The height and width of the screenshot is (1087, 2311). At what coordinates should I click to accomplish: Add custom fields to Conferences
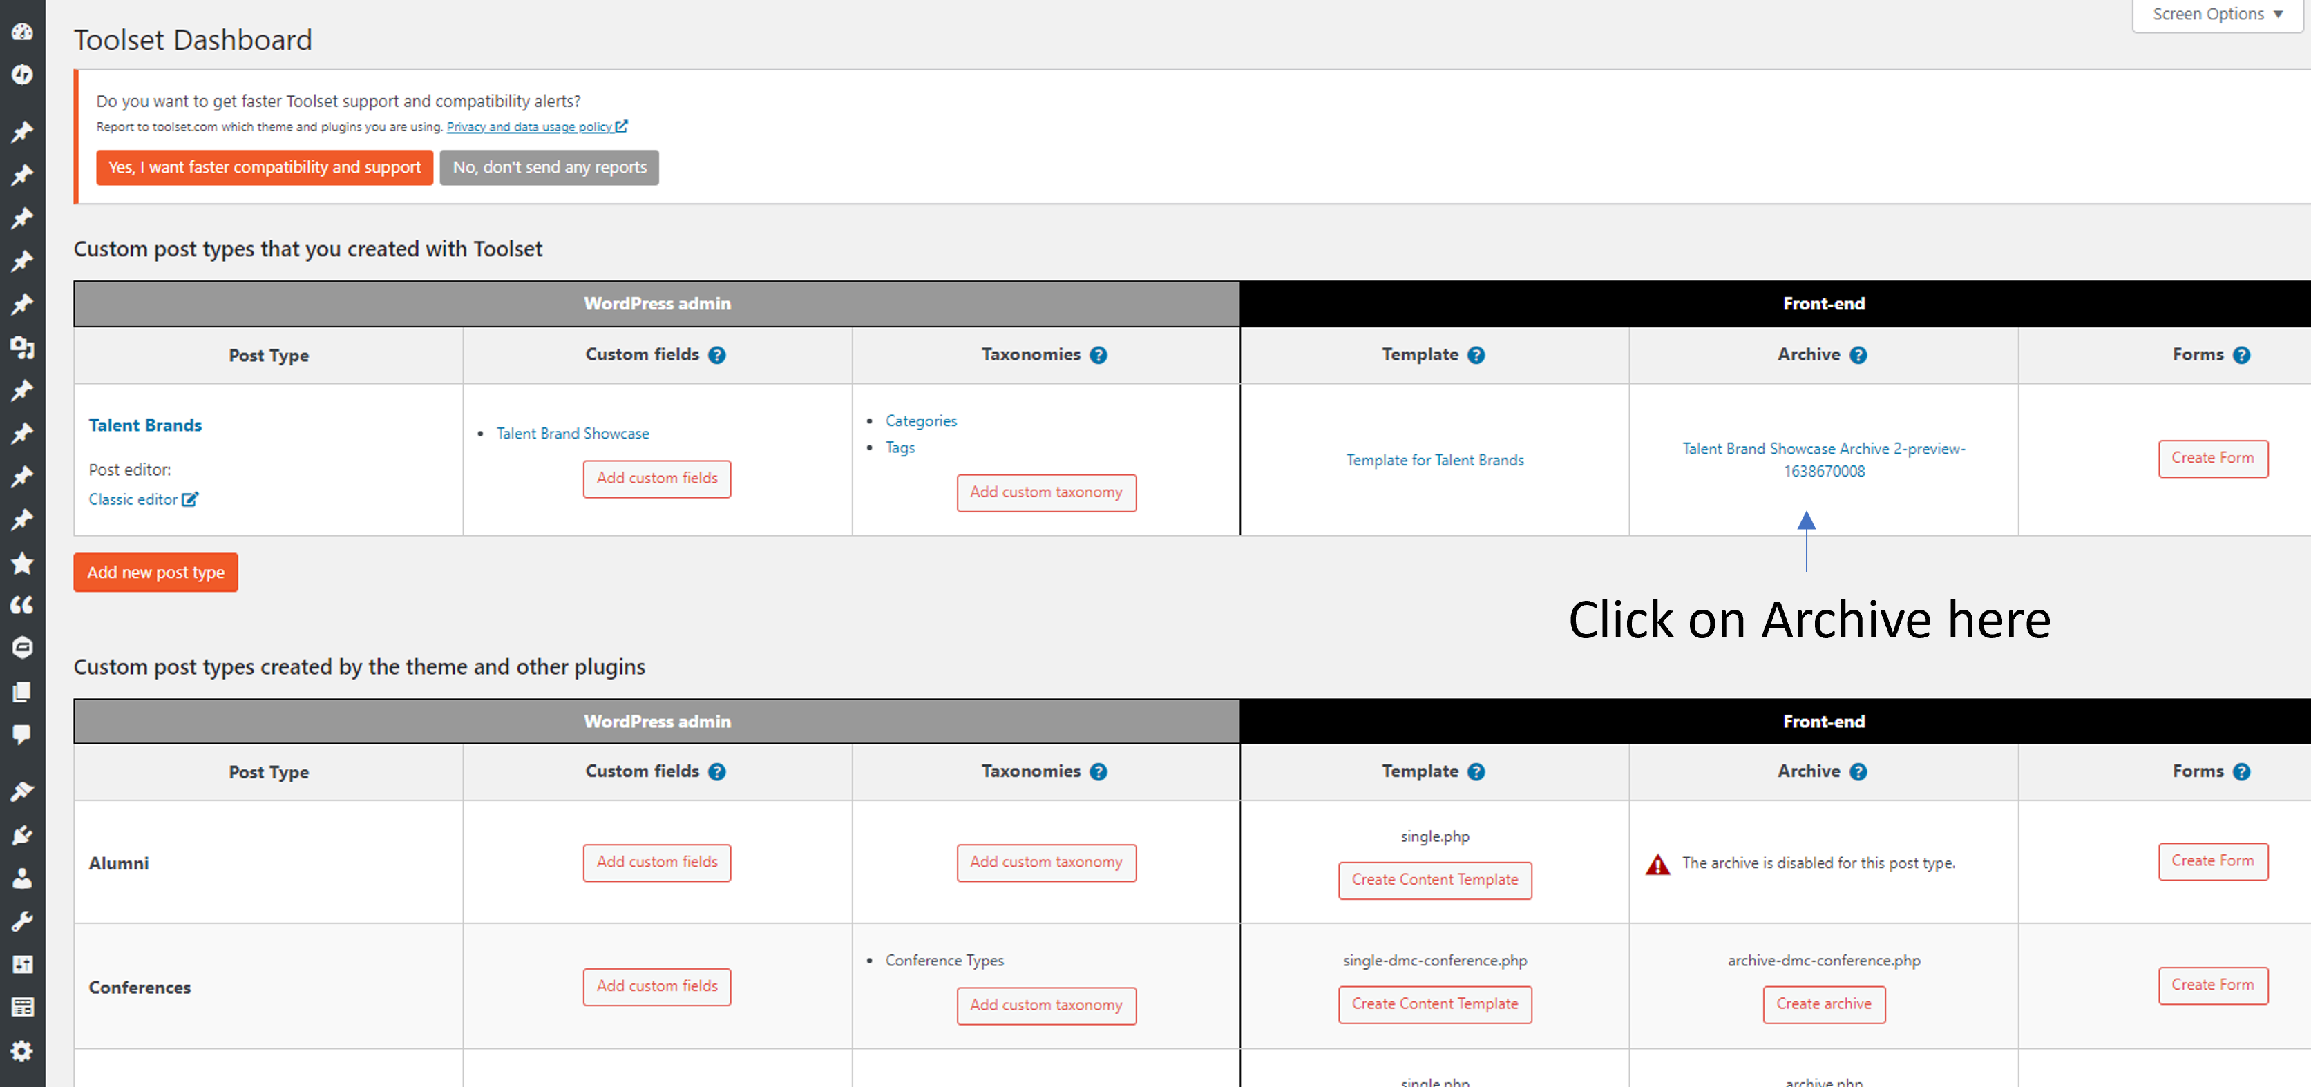pos(657,987)
